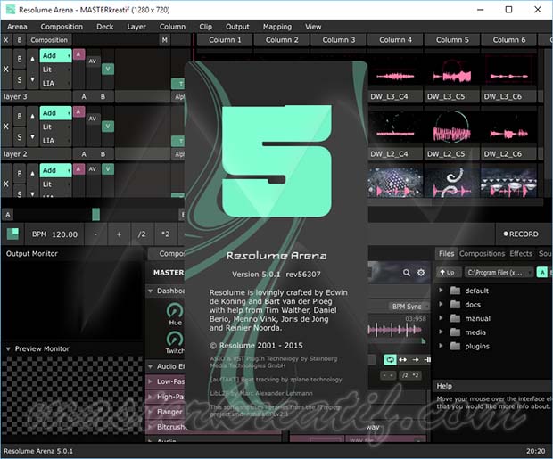Move layer 3 down with the down arrow
The image size is (553, 459).
(32, 79)
